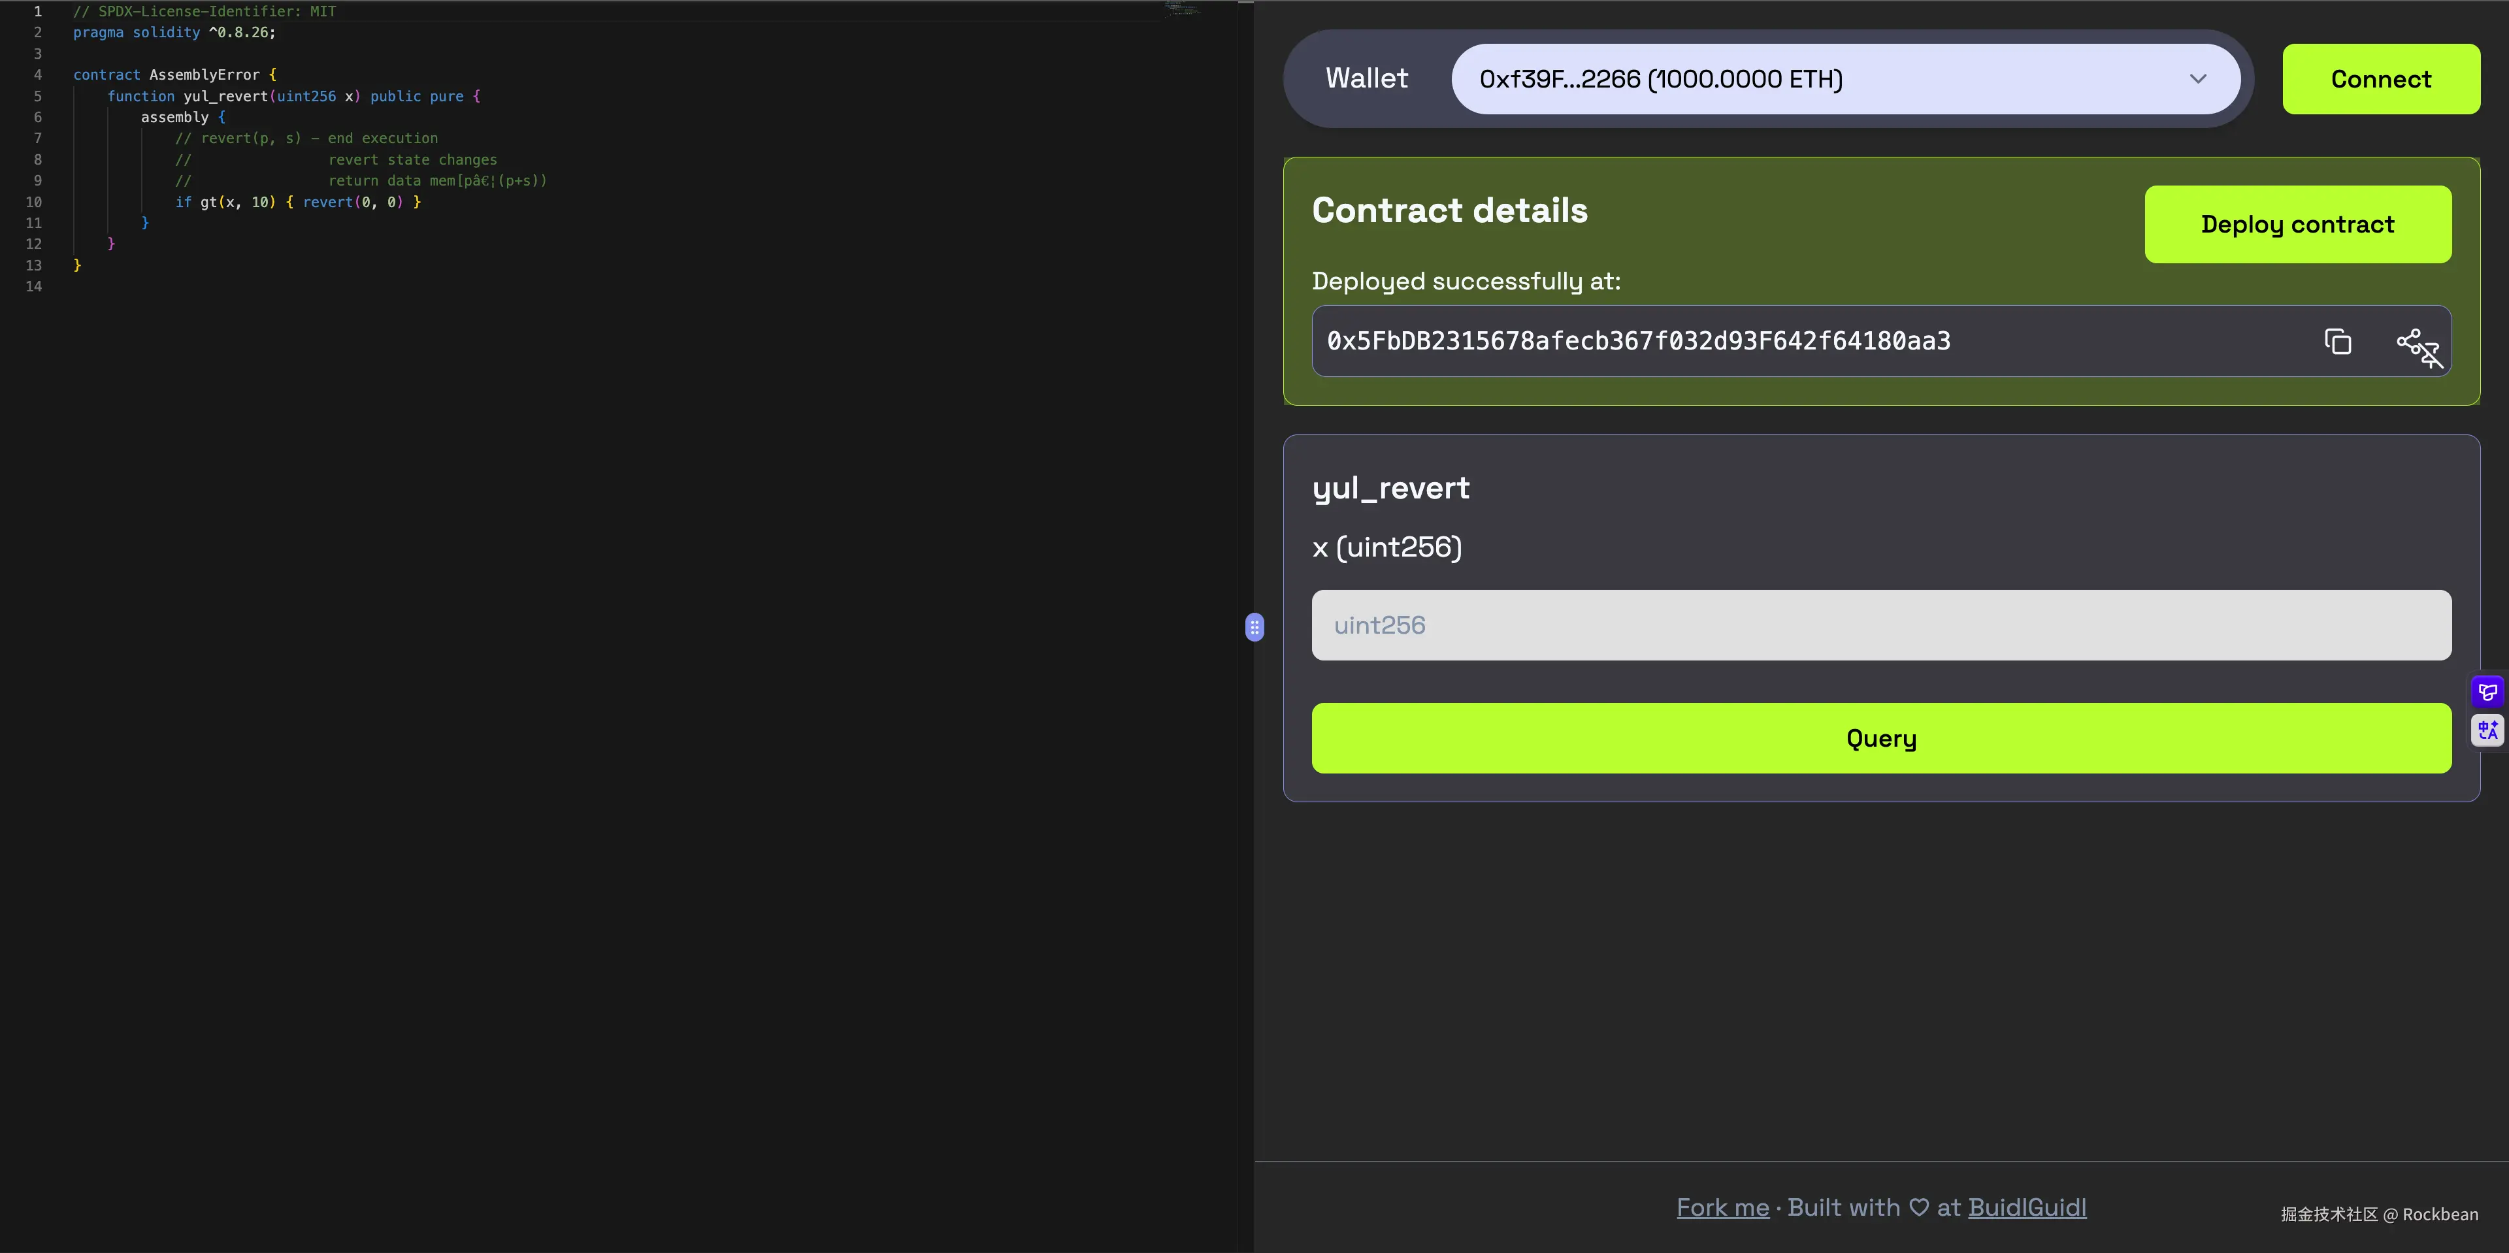Run Query on the yul_revert function
The image size is (2509, 1253).
click(x=1880, y=738)
